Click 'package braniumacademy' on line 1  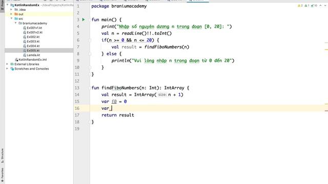119,6
